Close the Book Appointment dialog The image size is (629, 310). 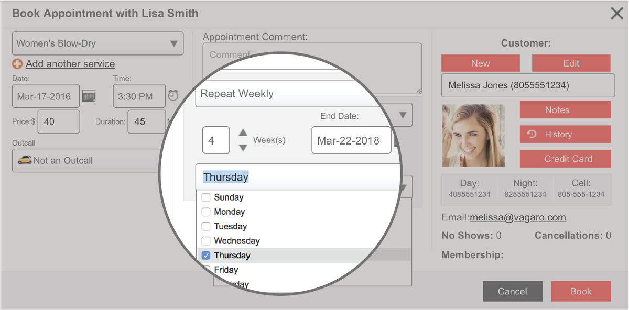click(616, 14)
